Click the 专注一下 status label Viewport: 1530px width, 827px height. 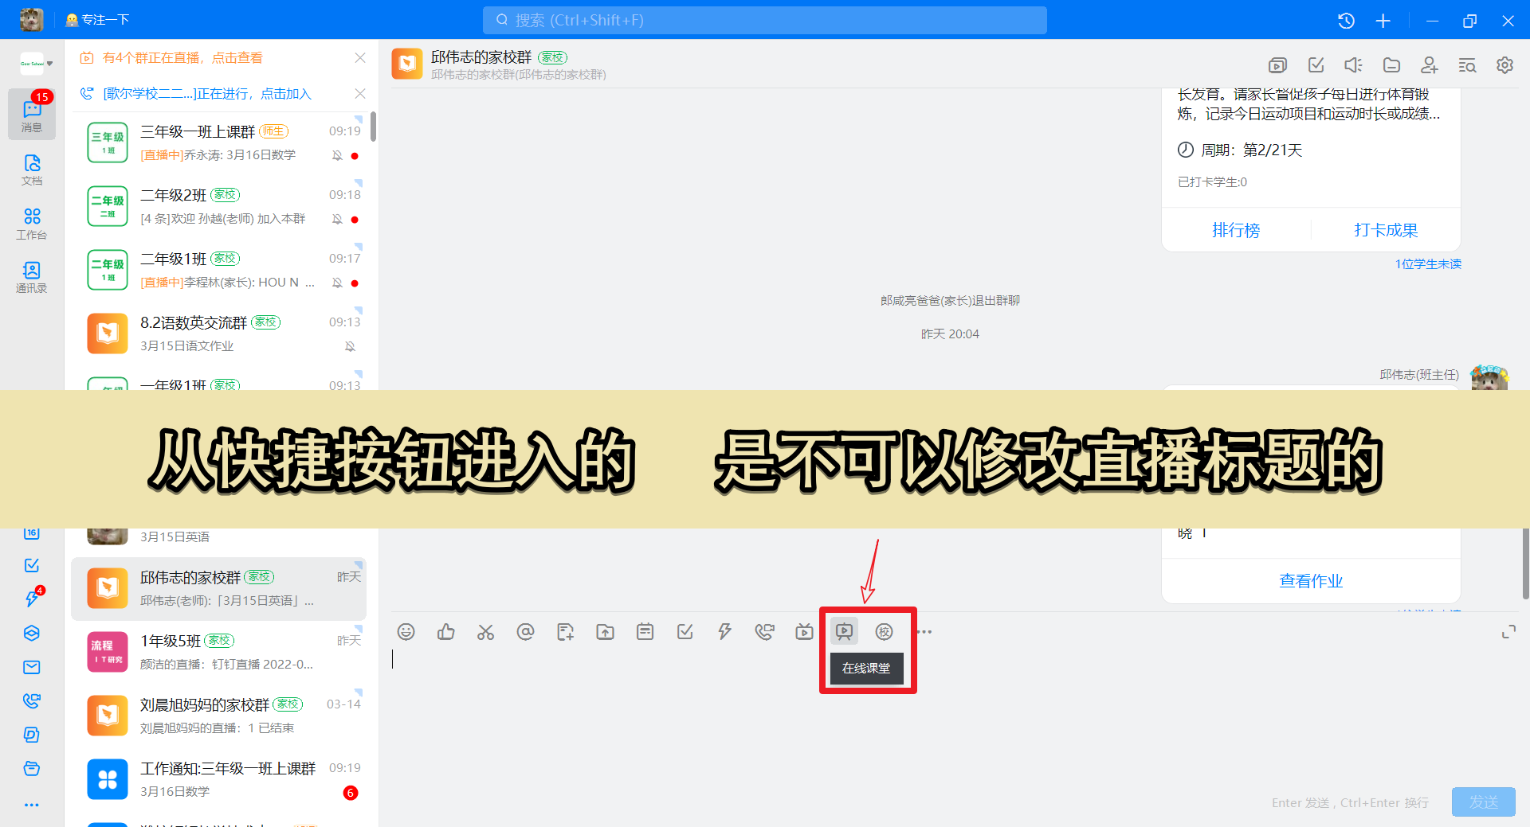pos(97,20)
